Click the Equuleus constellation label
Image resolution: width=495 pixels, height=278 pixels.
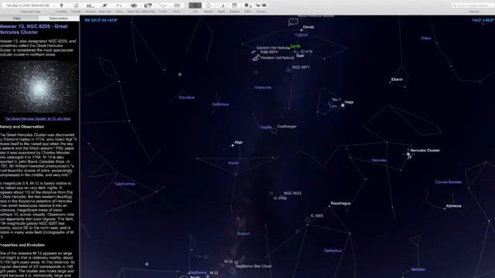[187, 97]
